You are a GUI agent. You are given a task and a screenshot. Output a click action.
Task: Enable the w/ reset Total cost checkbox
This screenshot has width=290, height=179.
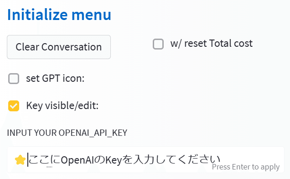coord(158,44)
